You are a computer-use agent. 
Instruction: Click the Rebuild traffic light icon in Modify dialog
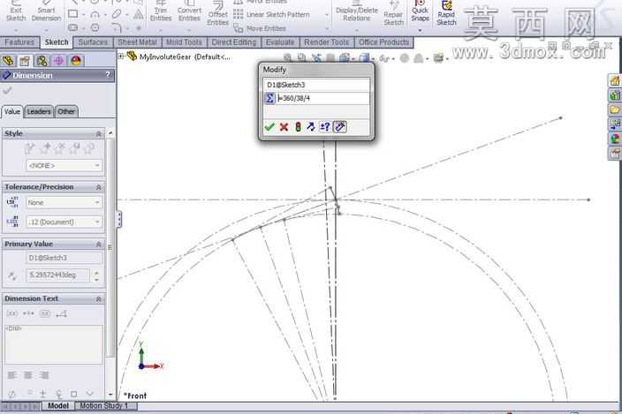(298, 127)
